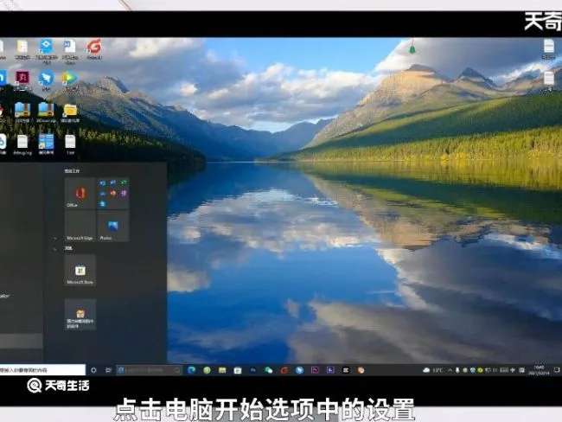Open the Microsoft Store tile in Start menu

click(x=80, y=271)
